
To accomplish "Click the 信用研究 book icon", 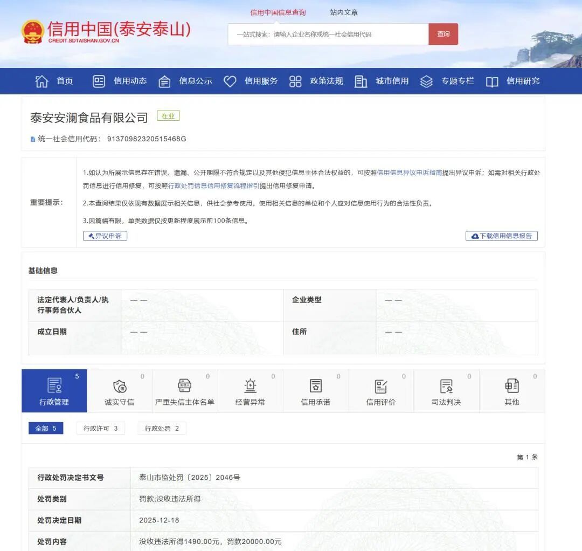I will pos(491,81).
